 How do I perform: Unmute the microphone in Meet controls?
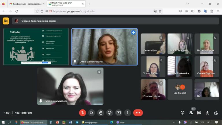coord(82,113)
